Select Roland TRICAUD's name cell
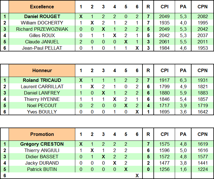Viewport: 214px width, 179px height. pyautogui.click(x=42, y=80)
